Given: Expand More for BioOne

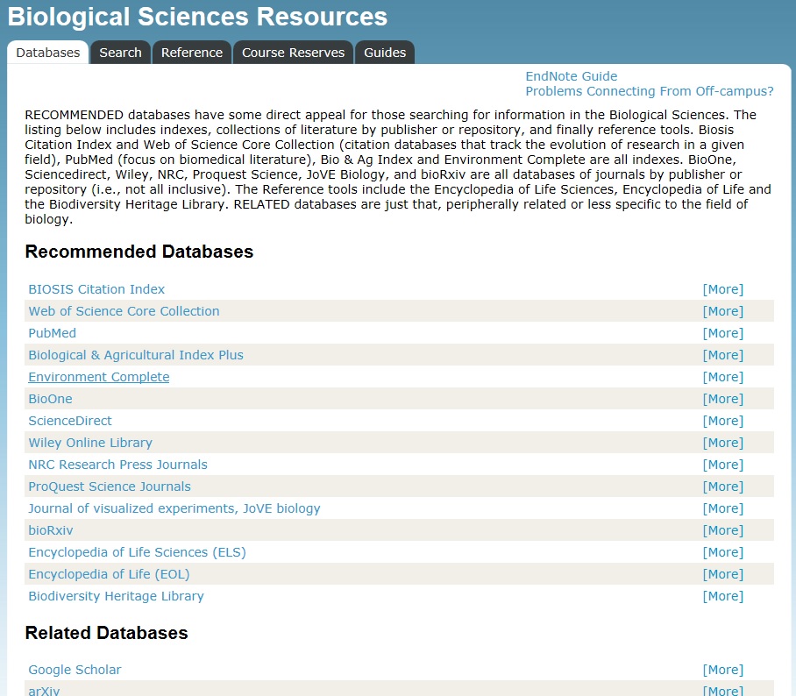Looking at the screenshot, I should [723, 399].
